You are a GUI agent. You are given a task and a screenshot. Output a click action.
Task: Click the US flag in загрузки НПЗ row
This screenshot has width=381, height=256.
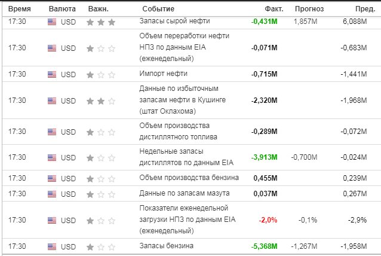pyautogui.click(x=52, y=221)
